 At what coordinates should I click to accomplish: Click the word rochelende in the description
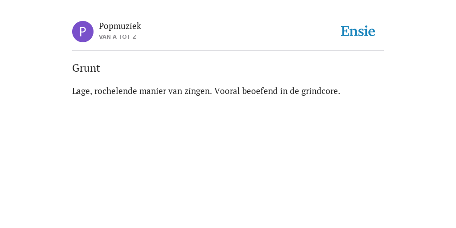pyautogui.click(x=116, y=91)
